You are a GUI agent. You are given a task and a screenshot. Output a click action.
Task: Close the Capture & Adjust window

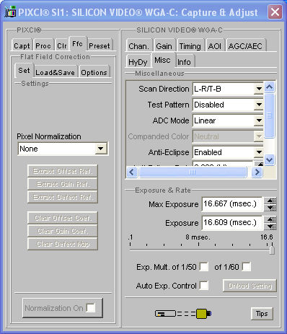pyautogui.click(x=275, y=12)
